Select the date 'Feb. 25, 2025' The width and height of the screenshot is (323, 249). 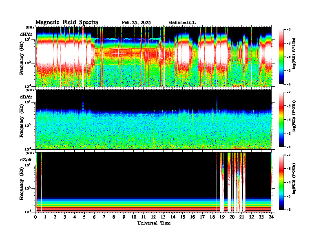(x=136, y=23)
